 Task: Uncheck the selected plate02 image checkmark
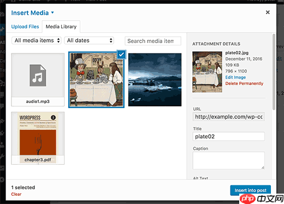point(121,55)
